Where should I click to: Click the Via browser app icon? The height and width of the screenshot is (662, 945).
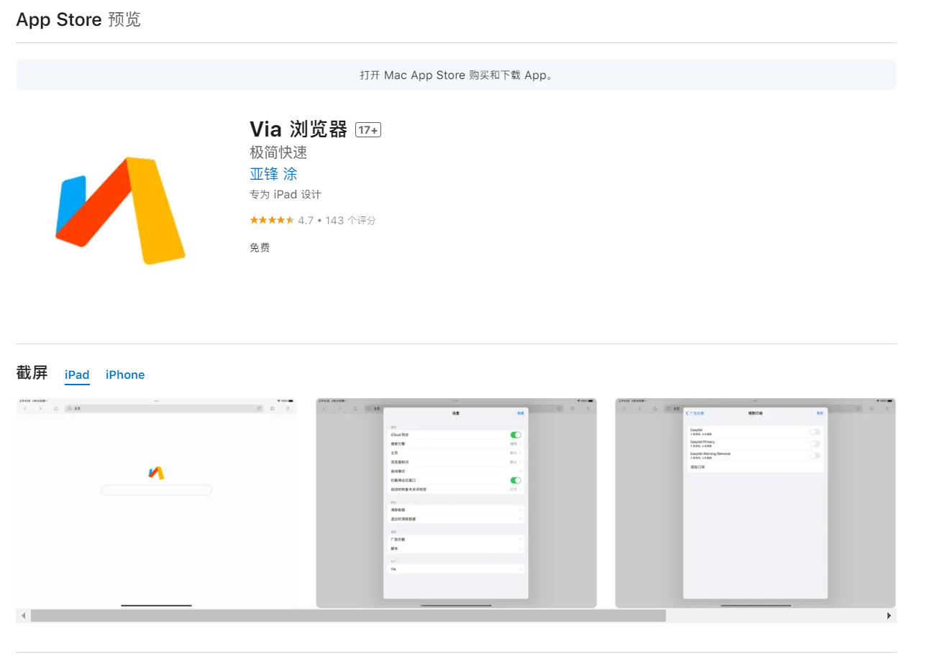(121, 211)
